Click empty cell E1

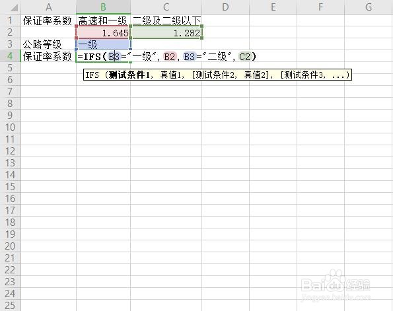(273, 20)
